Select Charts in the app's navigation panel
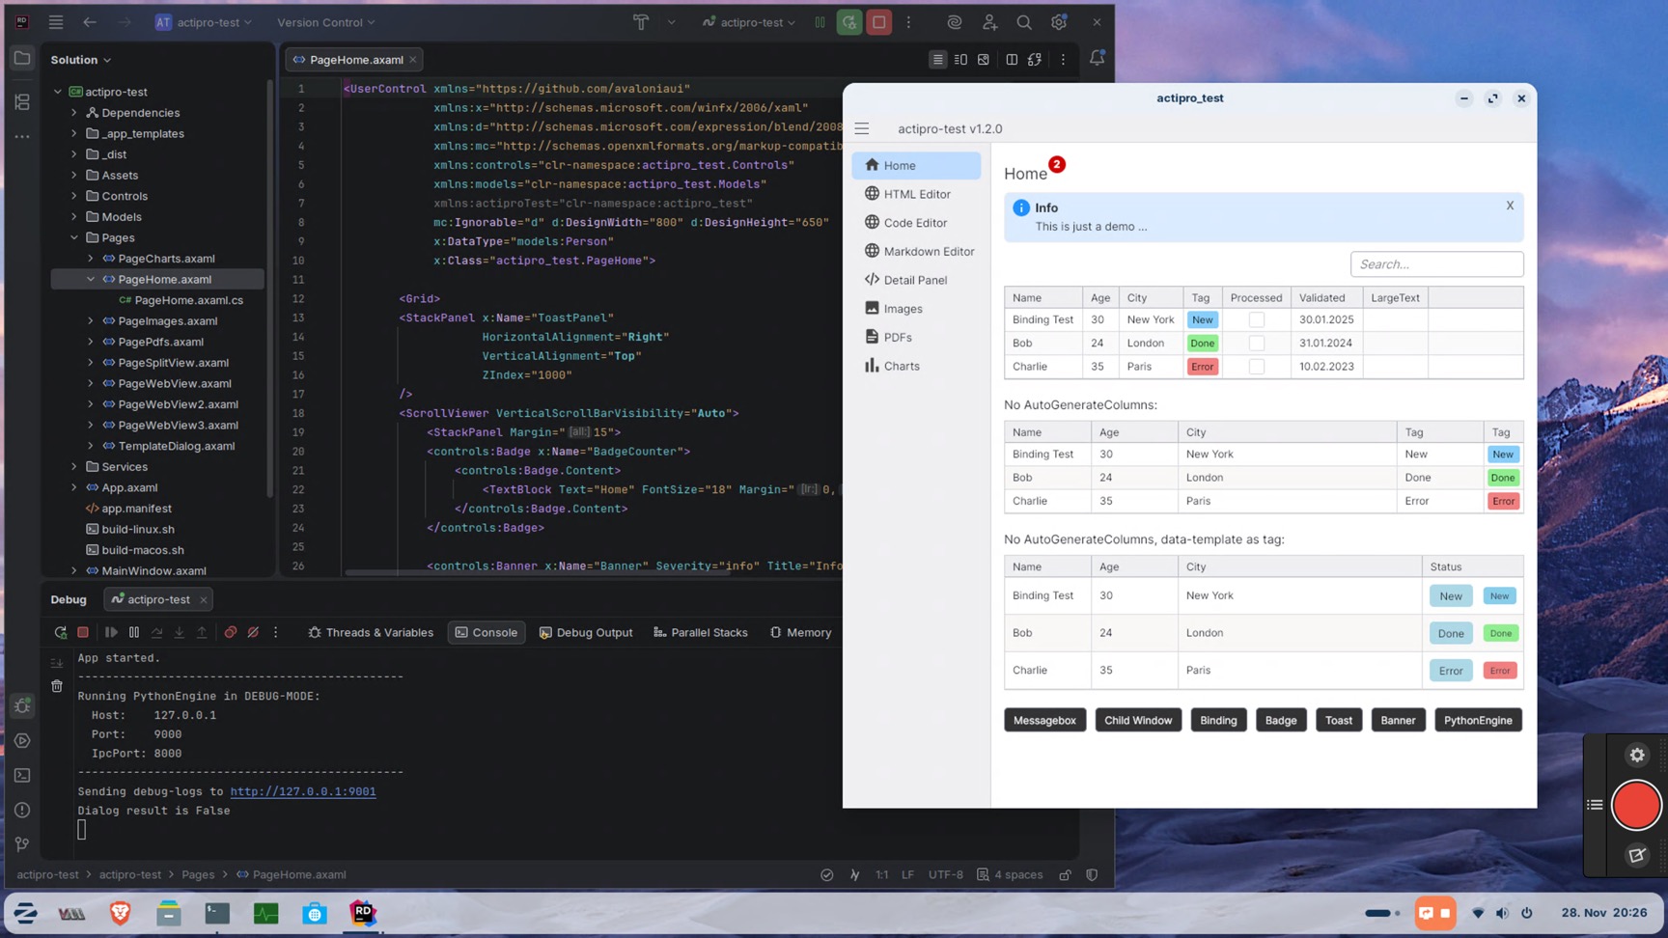Viewport: 1668px width, 938px height. (901, 366)
